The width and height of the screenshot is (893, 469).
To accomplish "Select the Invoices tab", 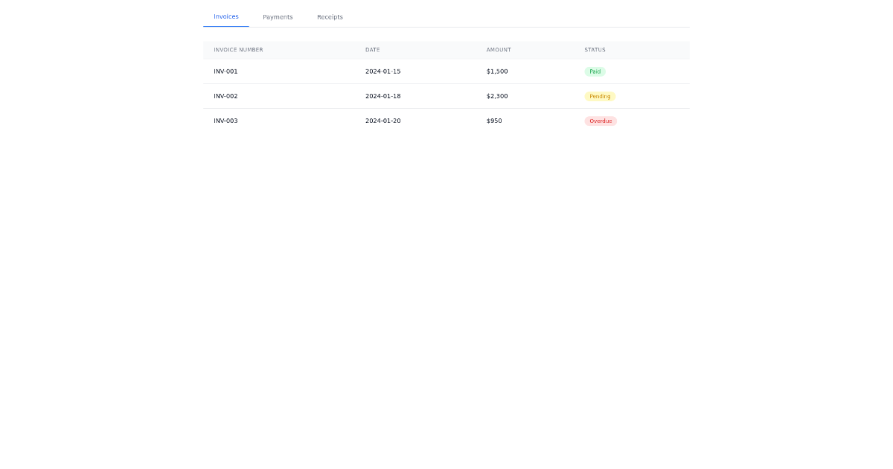I will point(225,16).
